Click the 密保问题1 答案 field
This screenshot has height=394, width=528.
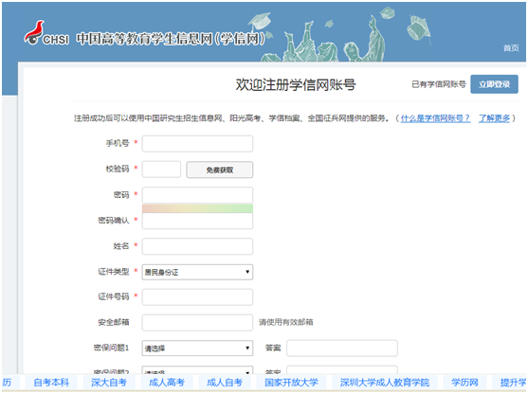point(342,349)
